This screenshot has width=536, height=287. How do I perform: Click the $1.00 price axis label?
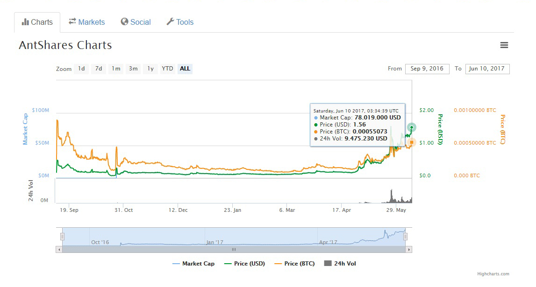pos(427,143)
